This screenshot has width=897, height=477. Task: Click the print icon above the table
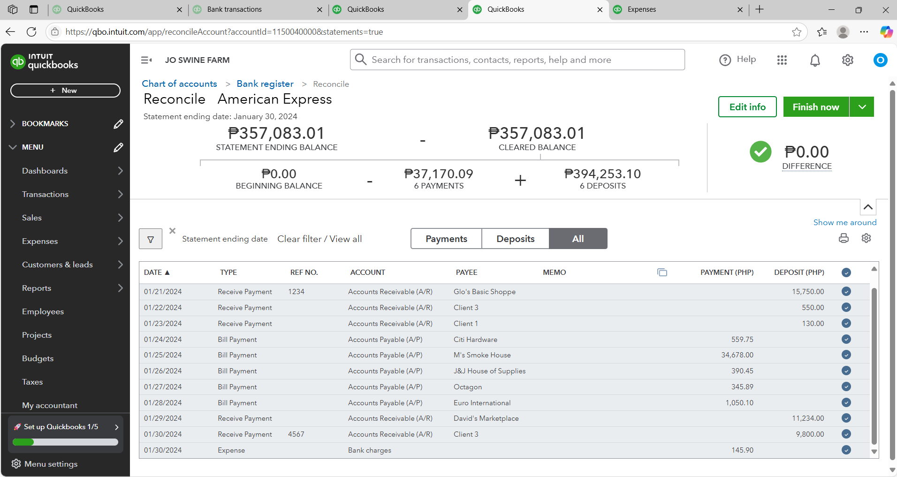(x=844, y=238)
